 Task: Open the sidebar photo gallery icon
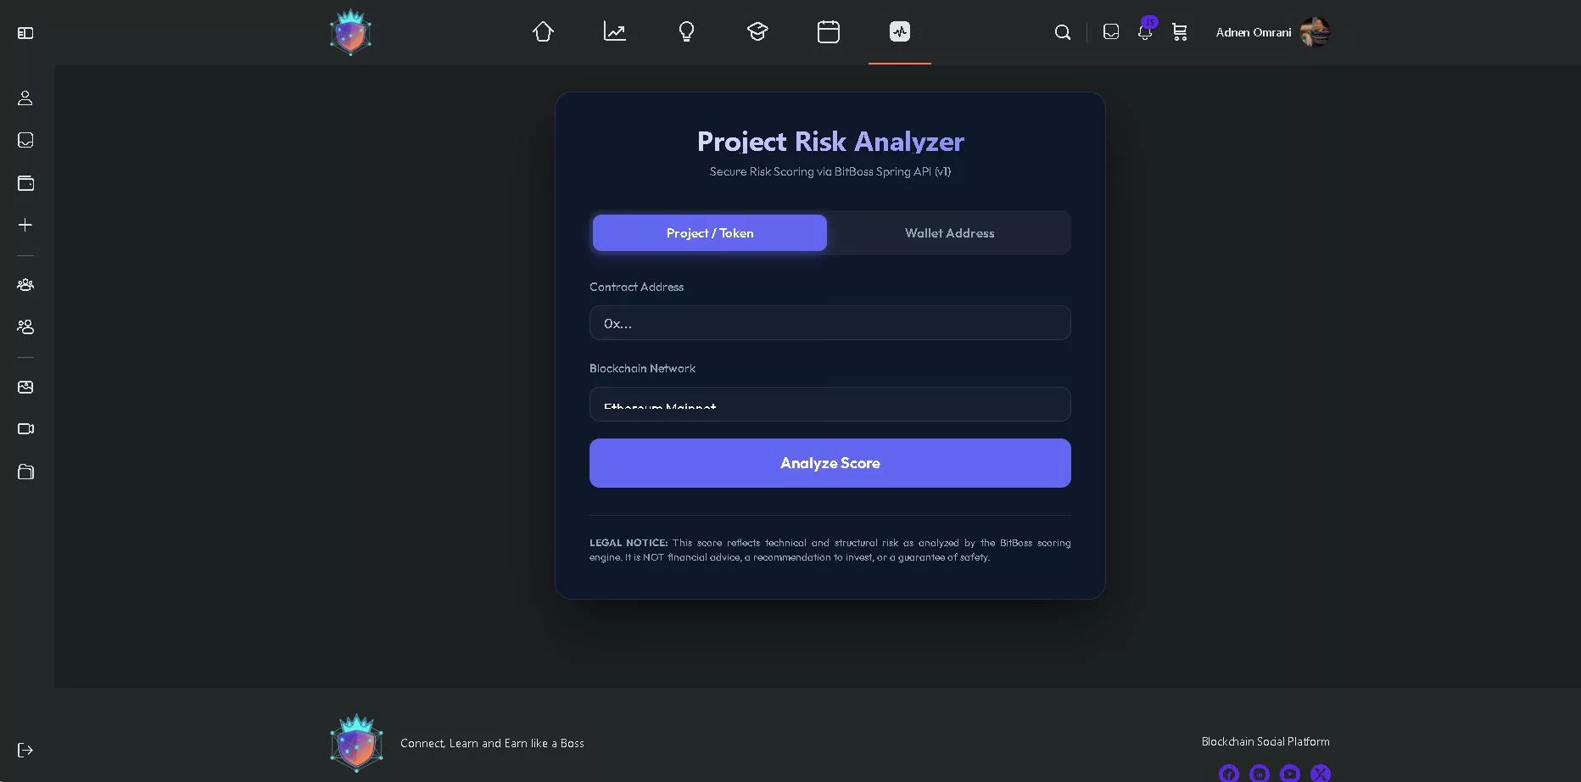coord(25,387)
